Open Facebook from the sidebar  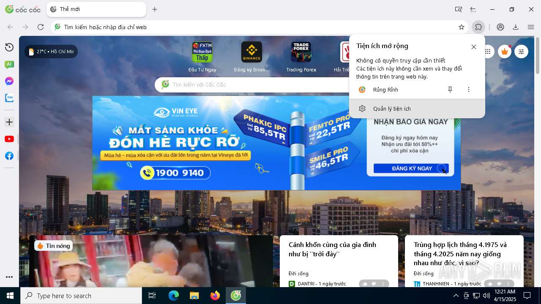9,156
